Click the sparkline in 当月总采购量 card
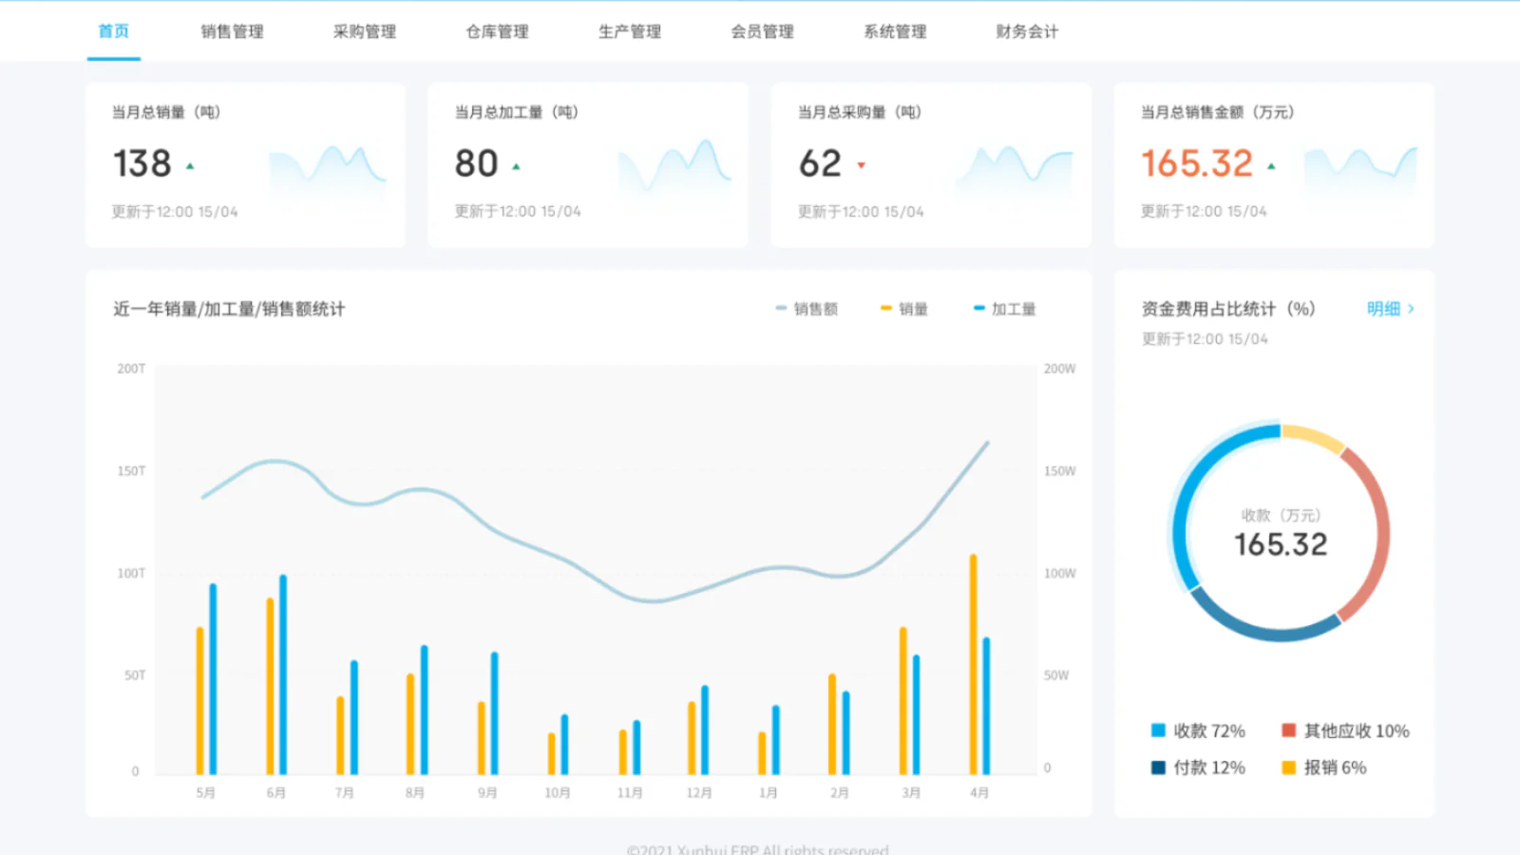 click(1015, 167)
